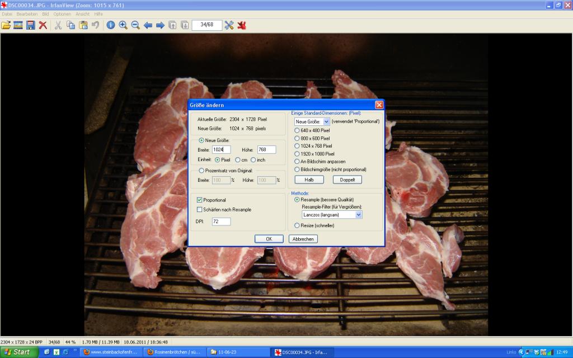The image size is (573, 358).
Task: Select the Prozentsatz vom Original radio button
Action: (x=201, y=170)
